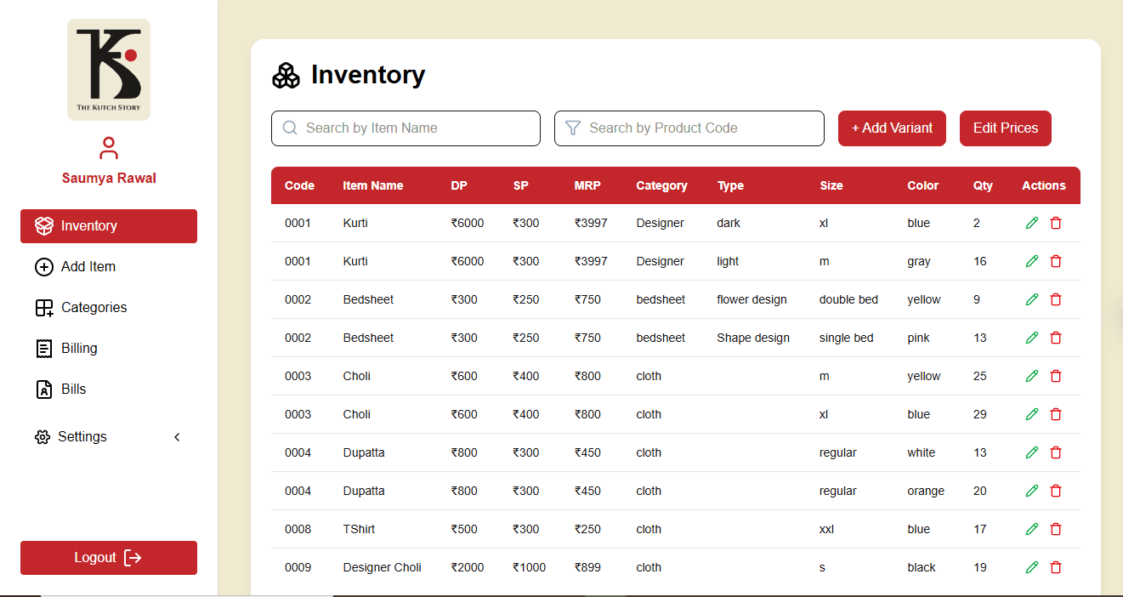Edit the blue Choli xl row

(x=1032, y=414)
